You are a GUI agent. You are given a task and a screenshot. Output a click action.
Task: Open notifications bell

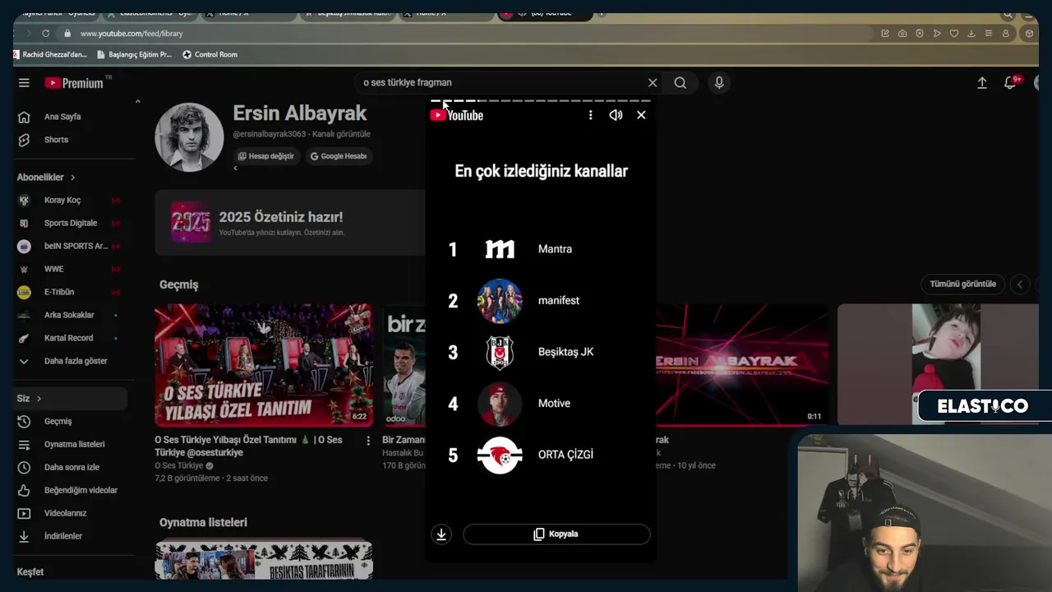[x=1010, y=83]
